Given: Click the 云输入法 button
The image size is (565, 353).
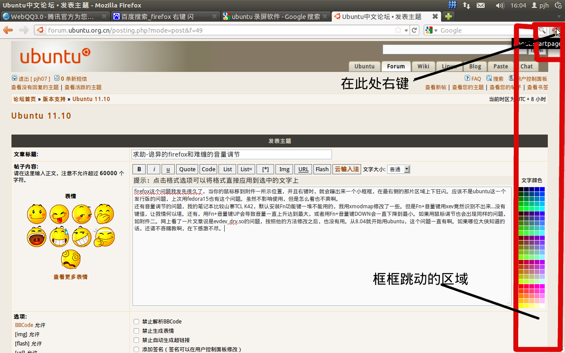Looking at the screenshot, I should 347,169.
